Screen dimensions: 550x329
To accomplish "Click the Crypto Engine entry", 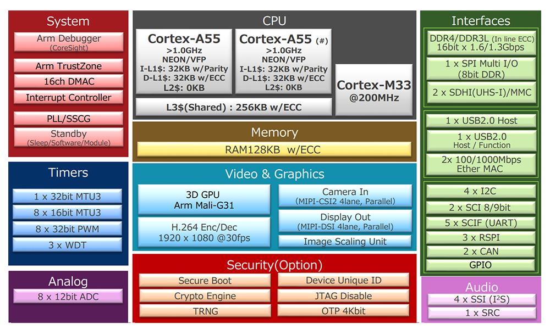I will [x=204, y=295].
